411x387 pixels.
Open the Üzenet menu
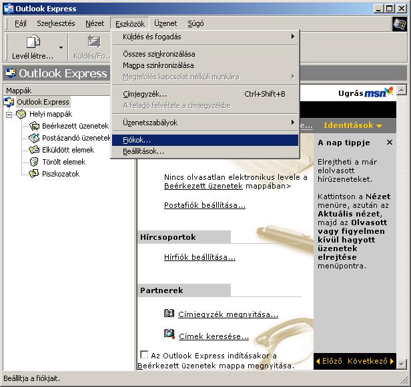[x=165, y=23]
